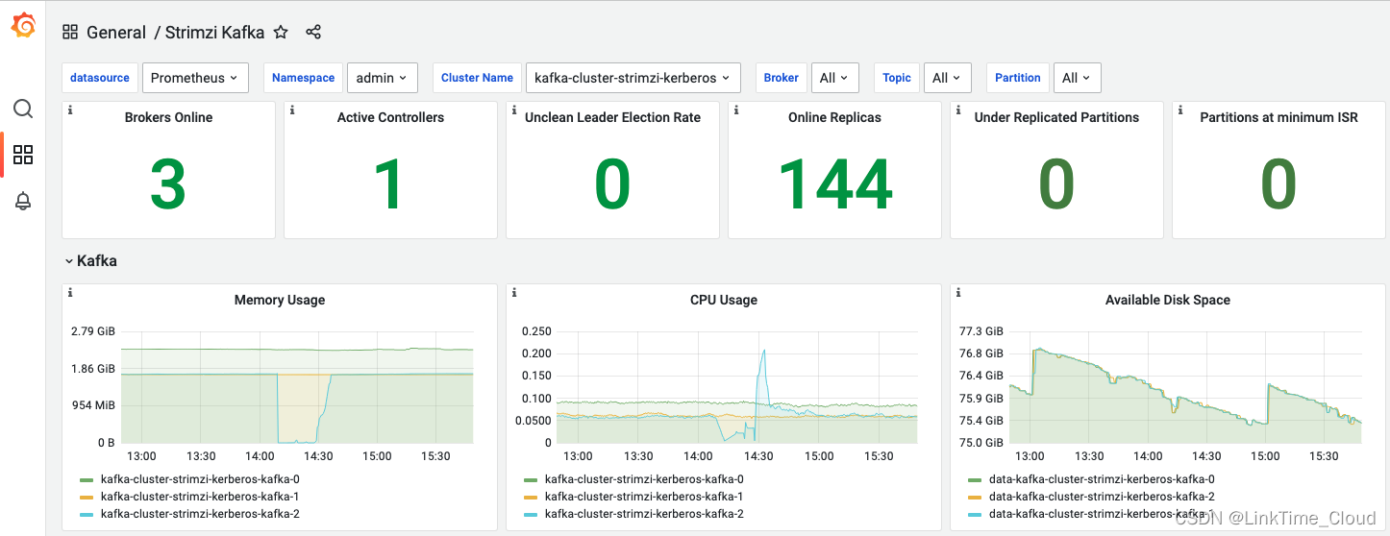Share the dashboard via share icon

tap(313, 32)
